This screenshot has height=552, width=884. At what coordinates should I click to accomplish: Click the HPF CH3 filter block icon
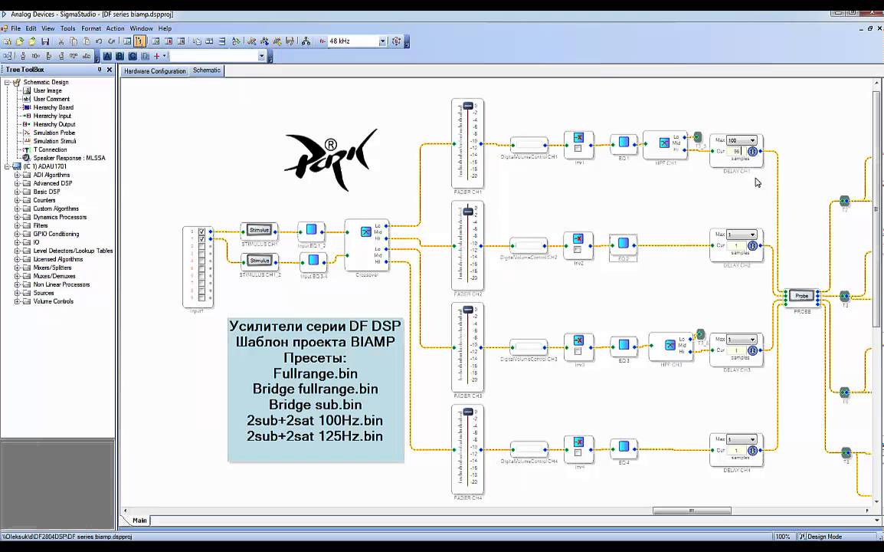(x=670, y=345)
